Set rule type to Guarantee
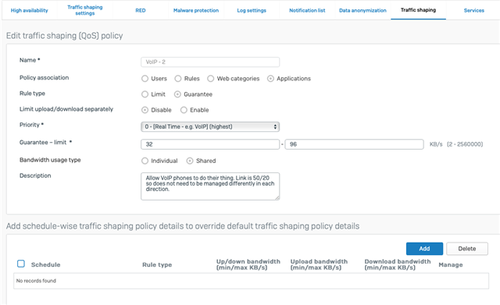 (x=177, y=94)
